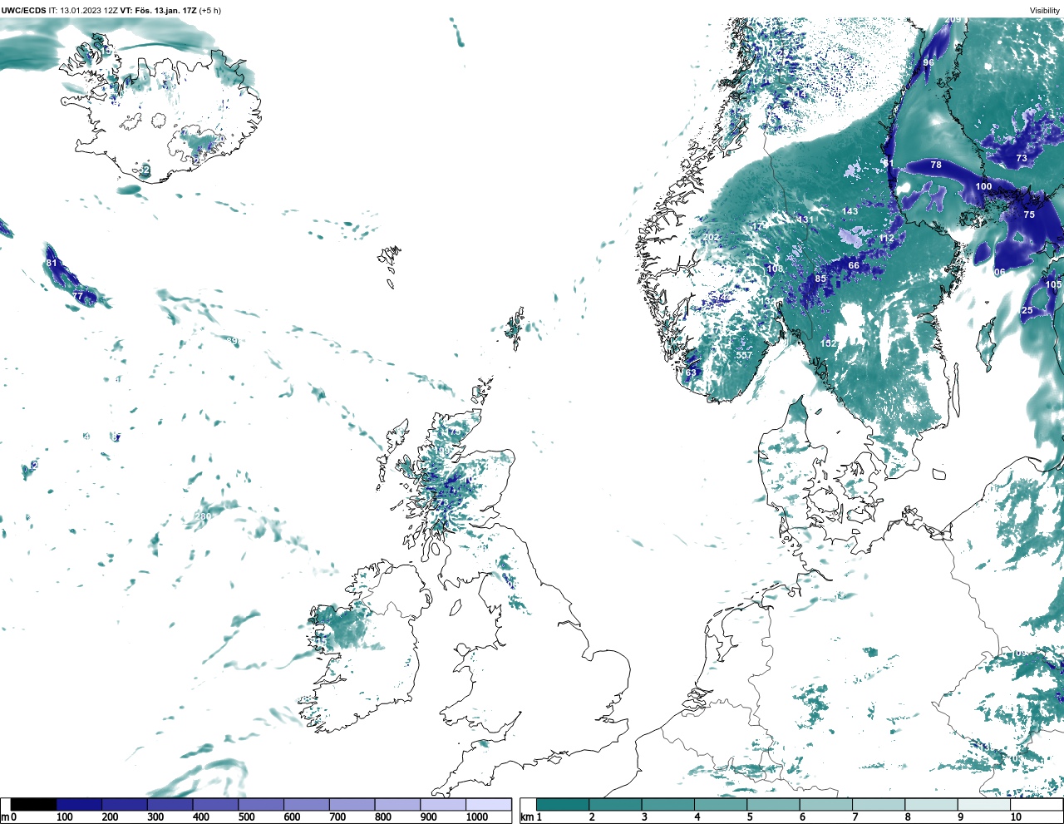Image resolution: width=1064 pixels, height=824 pixels.
Task: Click the '5' tick on the kilometre legend
Action: [750, 817]
